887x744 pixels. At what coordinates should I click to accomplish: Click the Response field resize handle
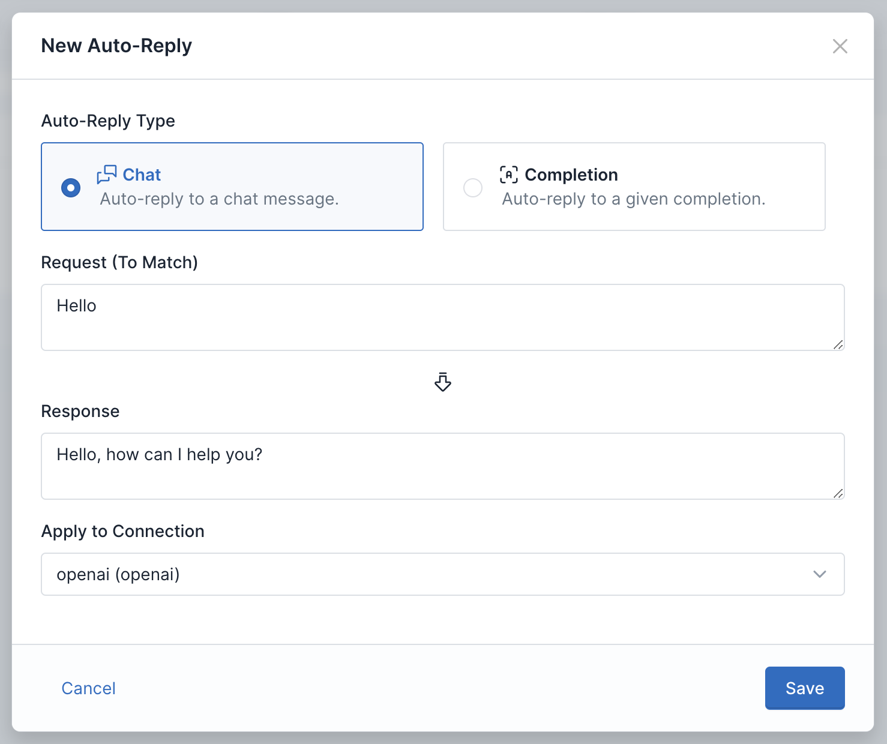tap(838, 493)
